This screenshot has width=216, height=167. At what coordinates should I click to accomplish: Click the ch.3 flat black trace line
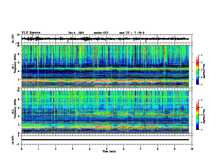tap(105, 140)
